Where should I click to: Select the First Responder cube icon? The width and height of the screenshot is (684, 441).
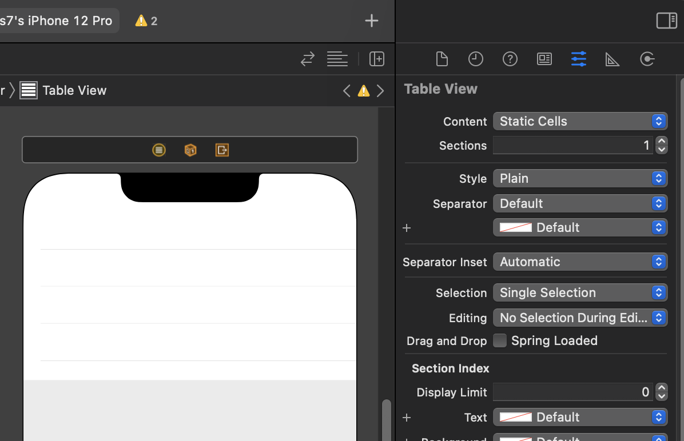point(190,150)
